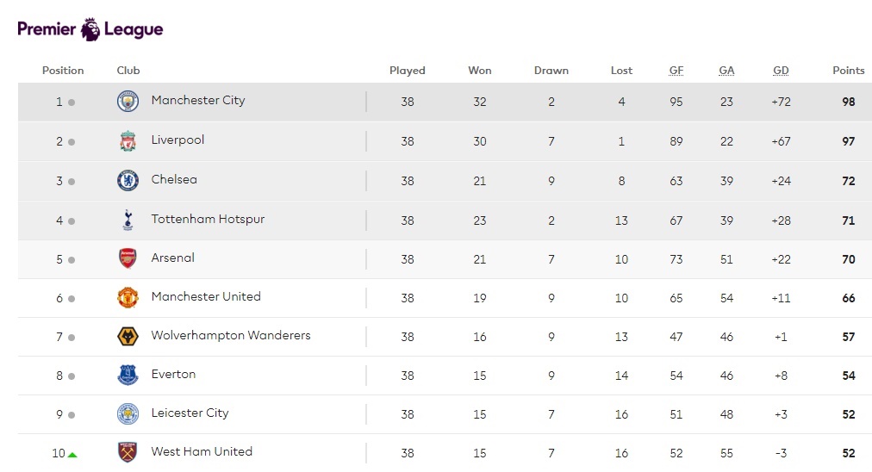Open the Wolverhampton Wanderers club link
The width and height of the screenshot is (872, 472).
click(x=231, y=336)
